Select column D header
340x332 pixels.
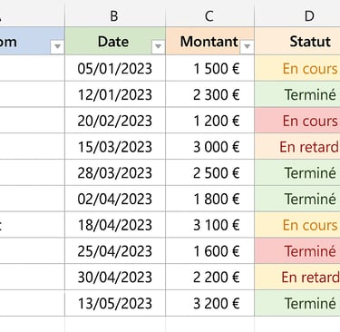(297, 15)
